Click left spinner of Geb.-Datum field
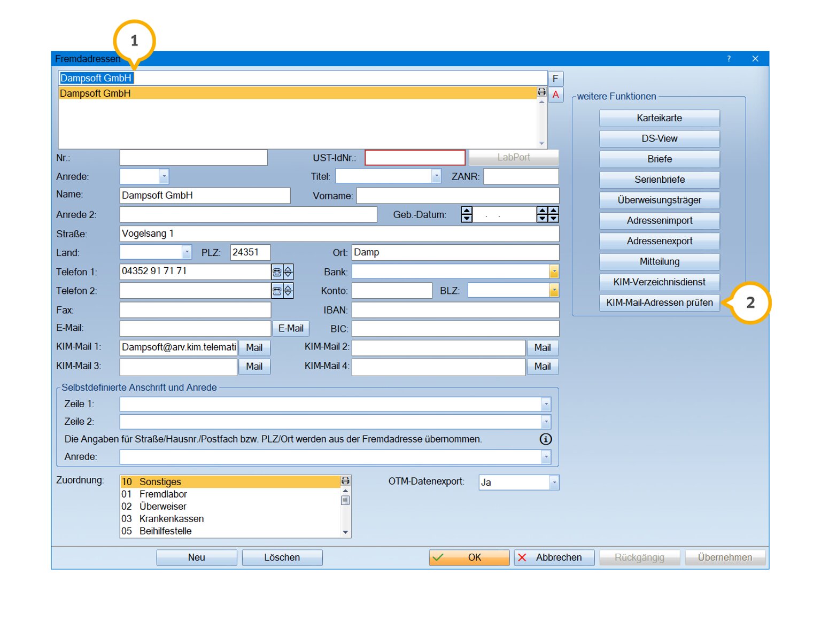 tap(467, 215)
